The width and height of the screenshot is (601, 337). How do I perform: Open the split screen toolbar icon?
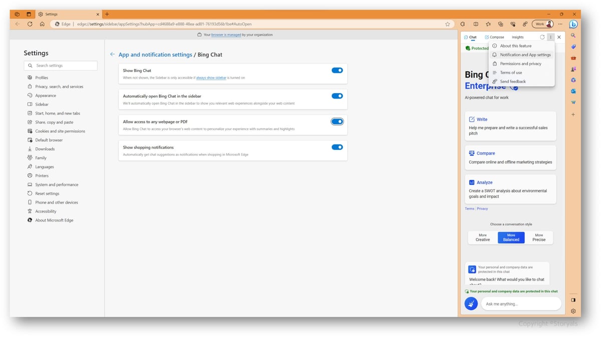[x=476, y=23]
